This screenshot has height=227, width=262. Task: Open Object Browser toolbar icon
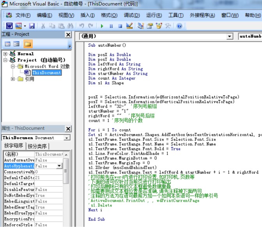(x=159, y=26)
